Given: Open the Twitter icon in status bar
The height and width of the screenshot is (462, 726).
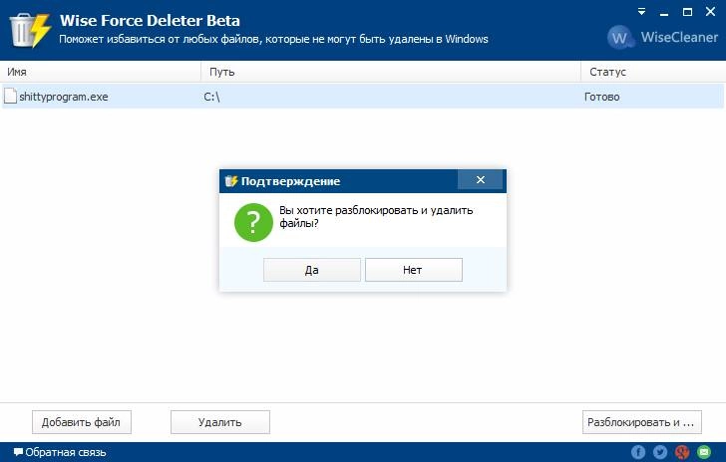Looking at the screenshot, I should click(660, 452).
